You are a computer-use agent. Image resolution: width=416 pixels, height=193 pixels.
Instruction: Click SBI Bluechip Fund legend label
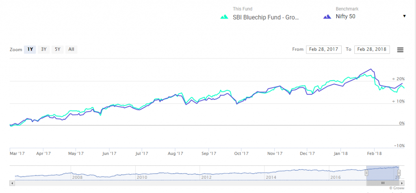266,17
